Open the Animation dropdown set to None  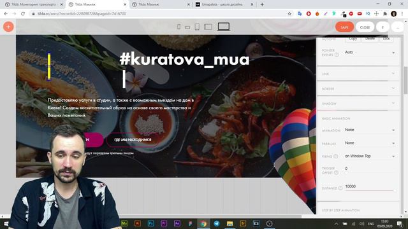(x=370, y=130)
